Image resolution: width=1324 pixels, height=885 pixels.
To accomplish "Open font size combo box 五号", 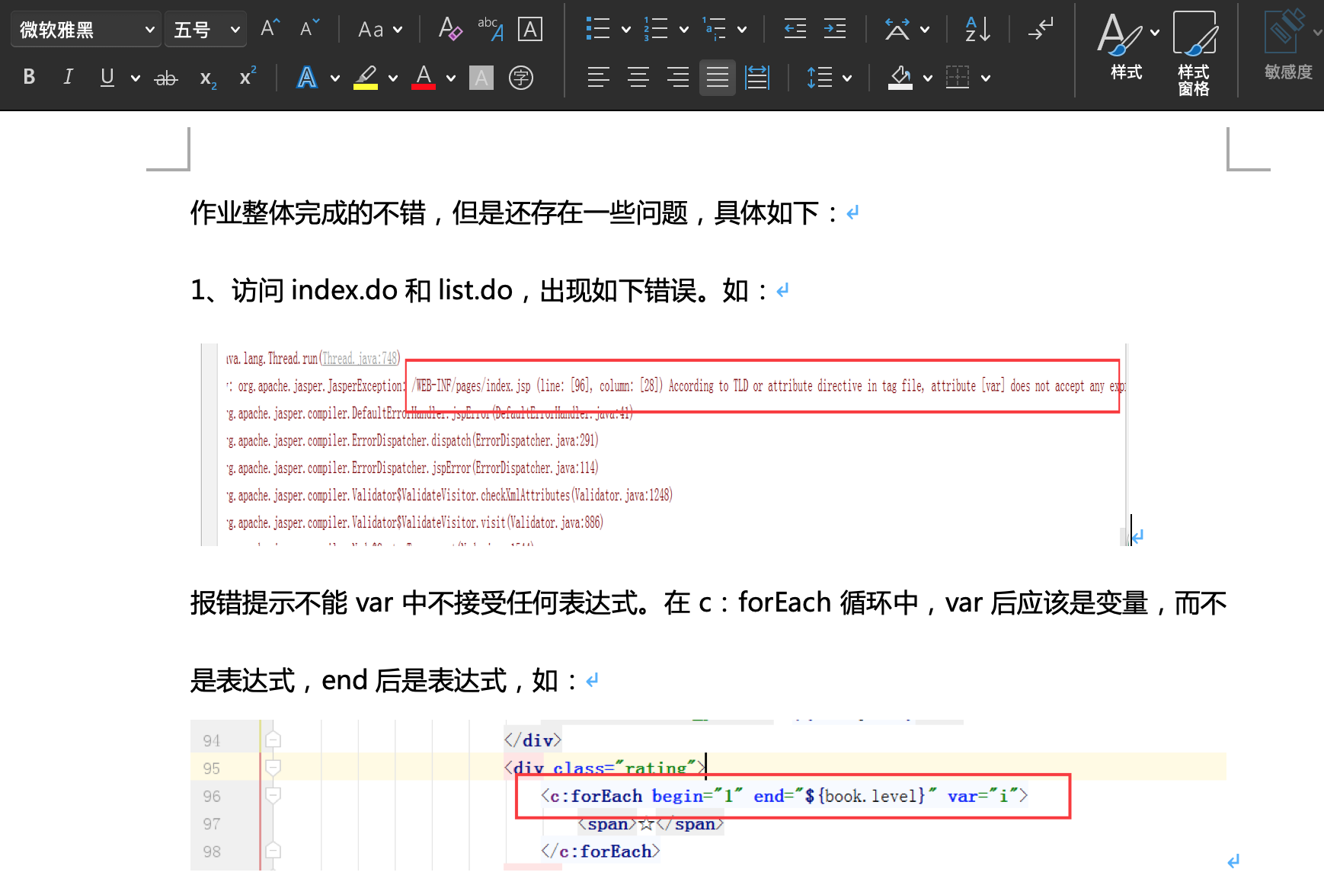I will (206, 30).
